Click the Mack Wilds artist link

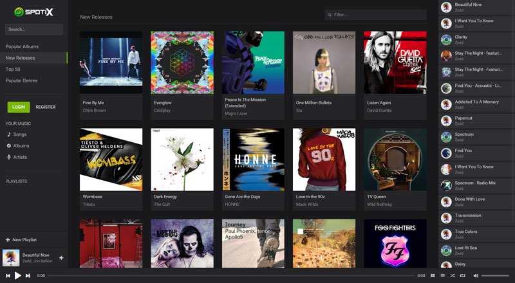coord(307,204)
